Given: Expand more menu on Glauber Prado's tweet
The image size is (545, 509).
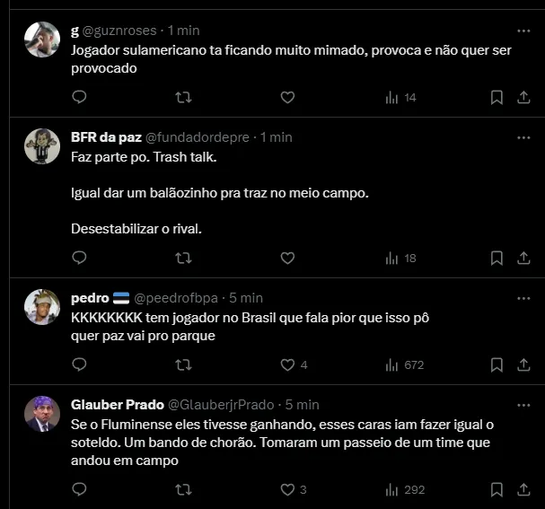Looking at the screenshot, I should tap(523, 404).
